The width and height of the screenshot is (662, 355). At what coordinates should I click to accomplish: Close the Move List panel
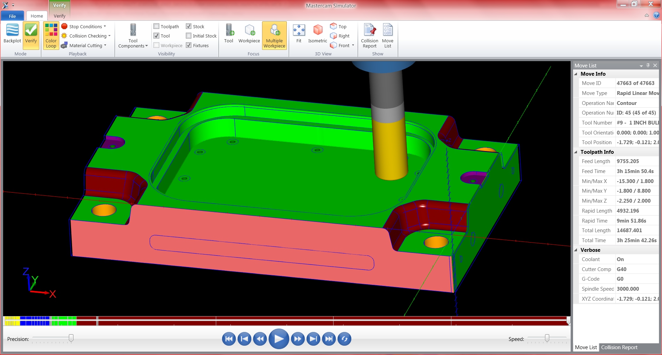655,65
